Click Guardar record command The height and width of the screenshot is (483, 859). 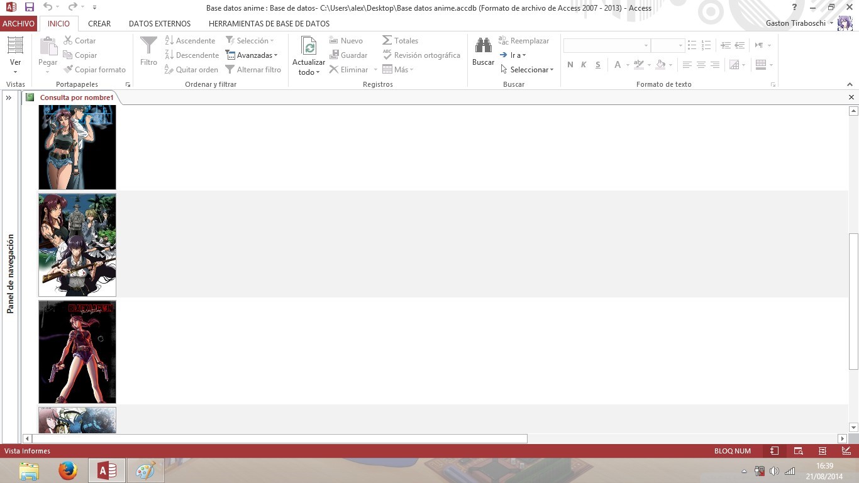(x=348, y=55)
